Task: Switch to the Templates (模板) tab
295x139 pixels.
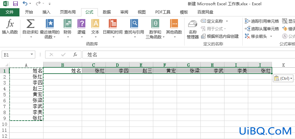Action: coord(184,12)
